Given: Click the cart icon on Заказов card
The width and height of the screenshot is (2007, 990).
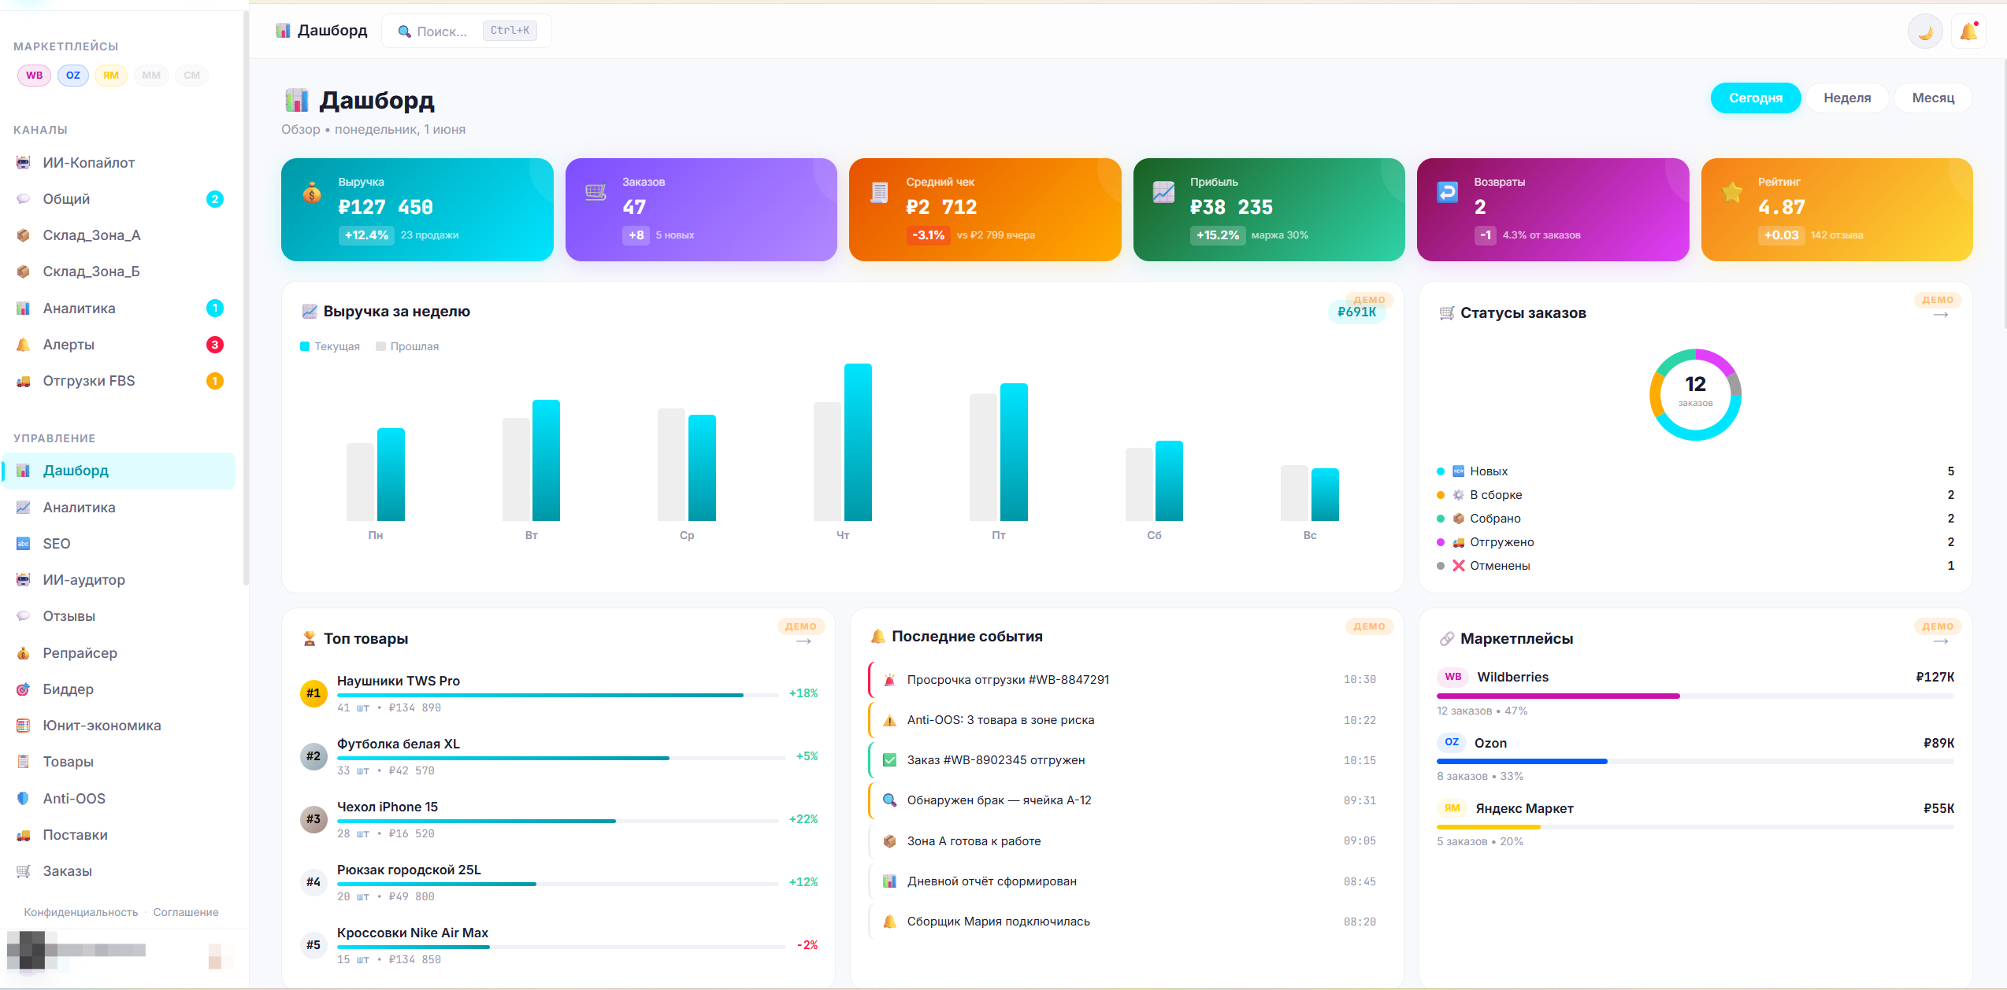Looking at the screenshot, I should tap(595, 192).
